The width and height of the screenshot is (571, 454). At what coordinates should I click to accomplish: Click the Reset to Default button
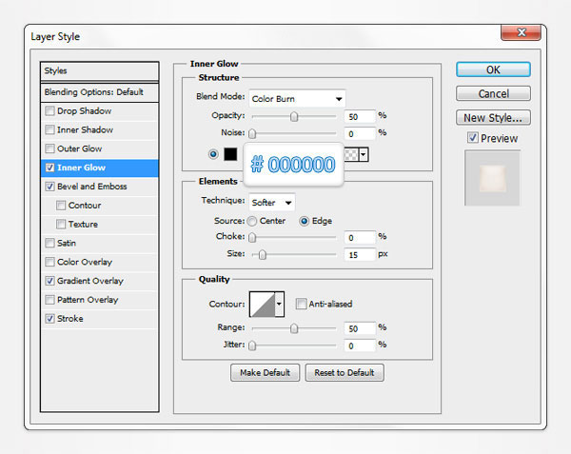click(345, 372)
